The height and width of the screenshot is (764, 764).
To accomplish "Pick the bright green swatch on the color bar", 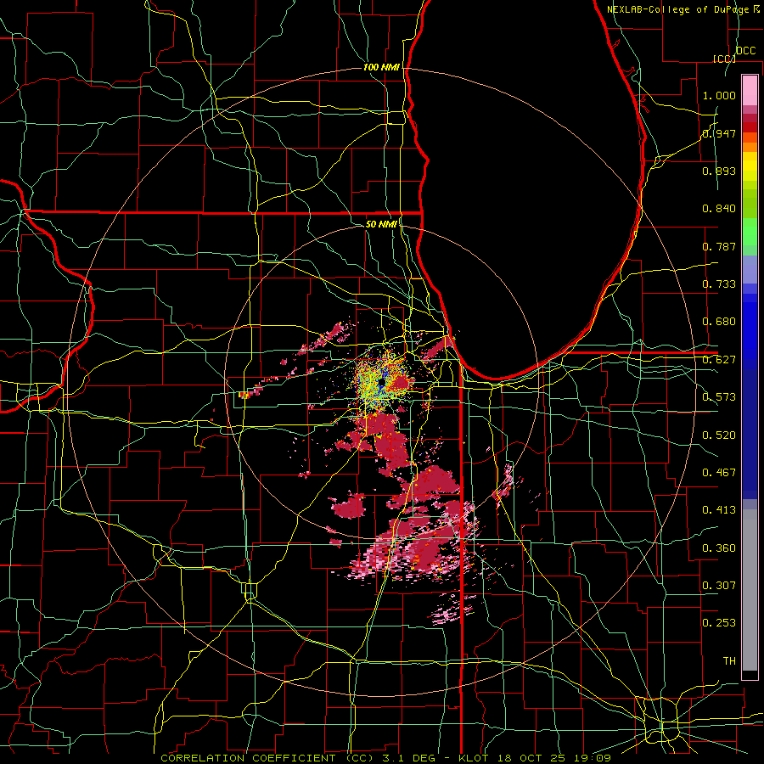I will click(x=750, y=232).
